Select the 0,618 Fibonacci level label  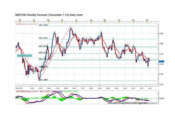pos(43,59)
